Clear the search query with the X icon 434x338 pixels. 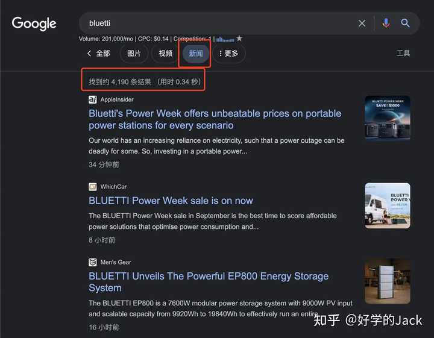362,23
